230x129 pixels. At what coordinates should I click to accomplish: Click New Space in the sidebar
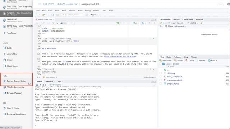(x=11, y=33)
